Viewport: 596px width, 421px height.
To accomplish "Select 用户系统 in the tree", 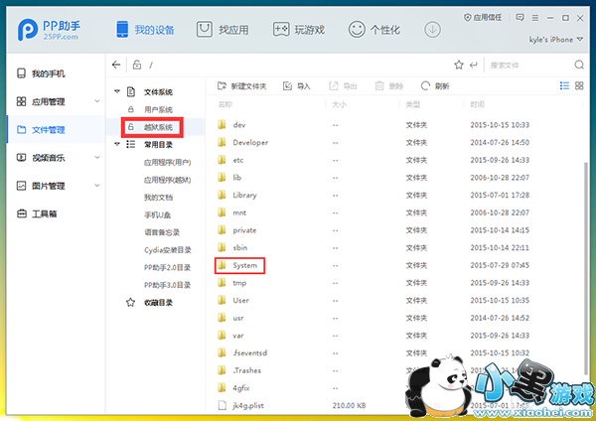I will (x=158, y=109).
